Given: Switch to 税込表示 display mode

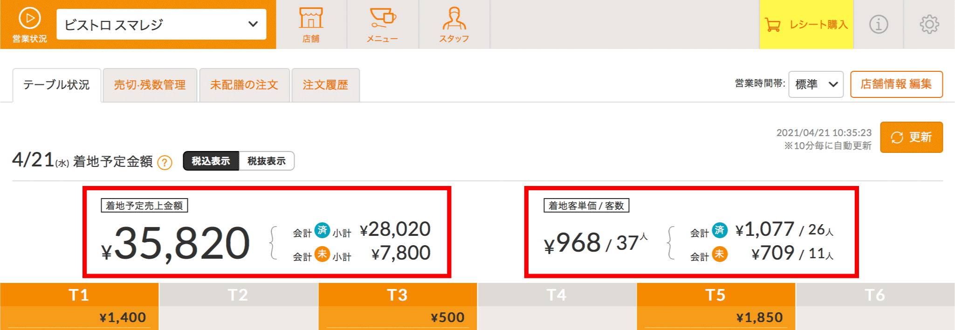Looking at the screenshot, I should 211,161.
